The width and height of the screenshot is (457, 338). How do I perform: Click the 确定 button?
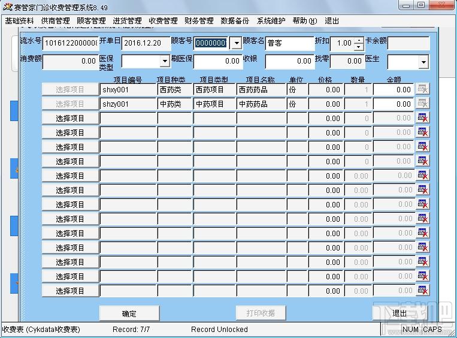129,313
